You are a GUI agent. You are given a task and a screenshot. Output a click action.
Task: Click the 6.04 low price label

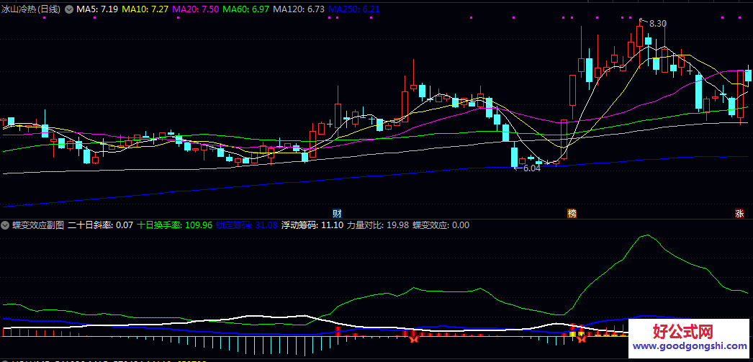(x=531, y=168)
